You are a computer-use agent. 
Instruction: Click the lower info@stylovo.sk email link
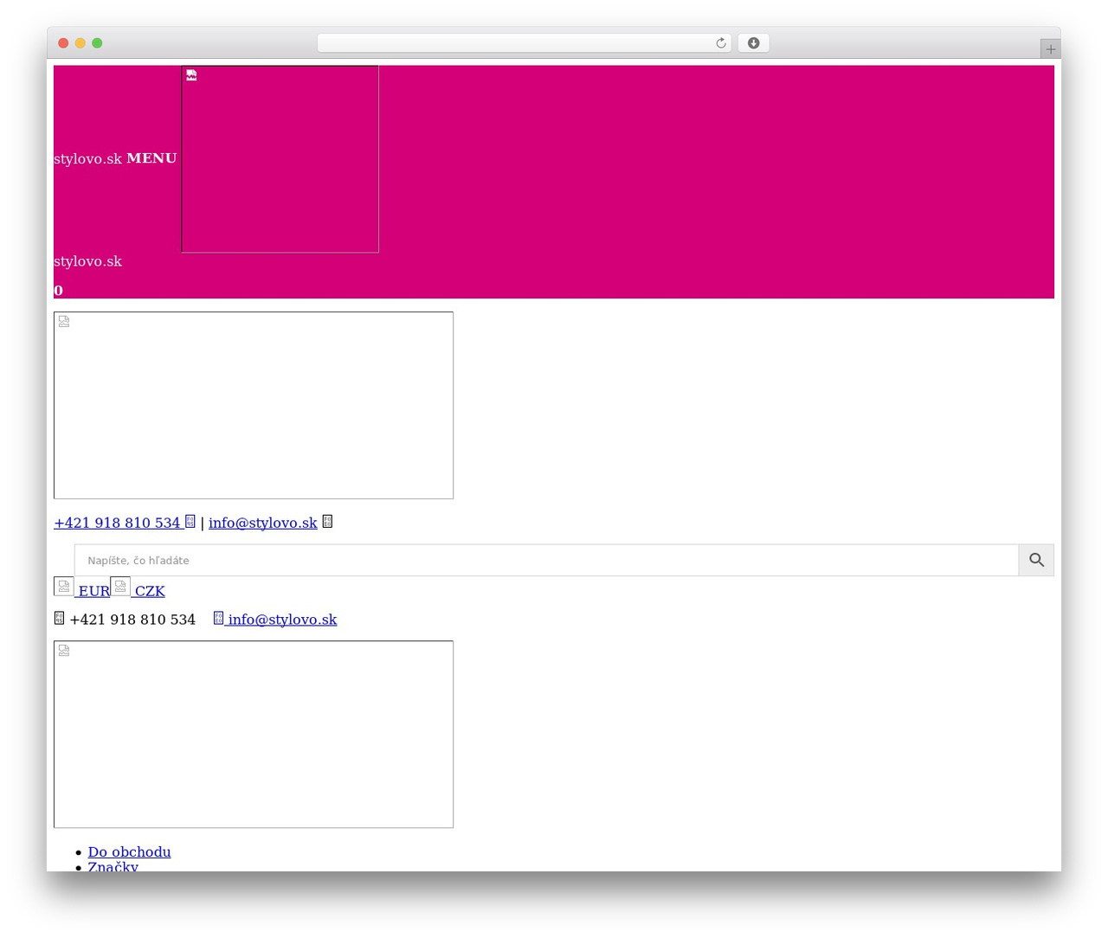[x=282, y=620]
